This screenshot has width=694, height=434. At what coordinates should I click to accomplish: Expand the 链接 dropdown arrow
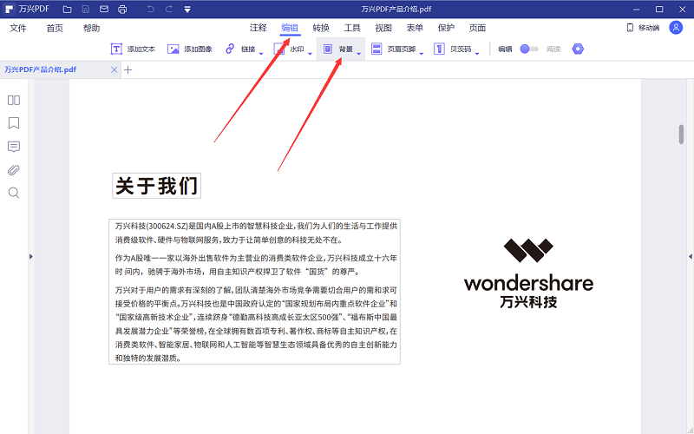261,53
